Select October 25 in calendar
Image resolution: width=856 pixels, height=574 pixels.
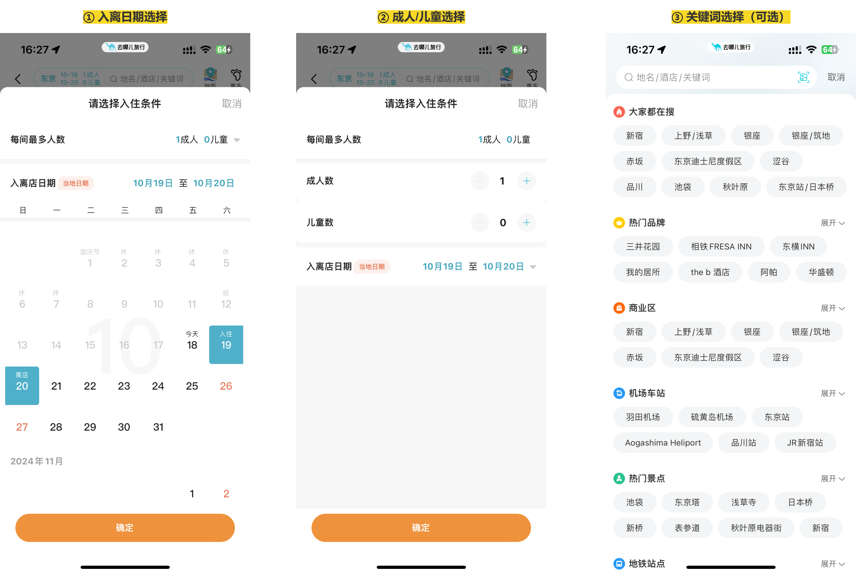pyautogui.click(x=192, y=386)
